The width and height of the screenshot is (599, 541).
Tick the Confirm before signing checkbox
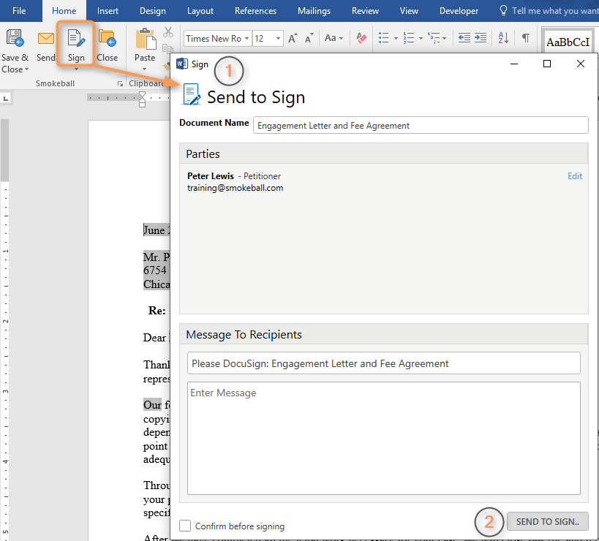click(x=185, y=526)
